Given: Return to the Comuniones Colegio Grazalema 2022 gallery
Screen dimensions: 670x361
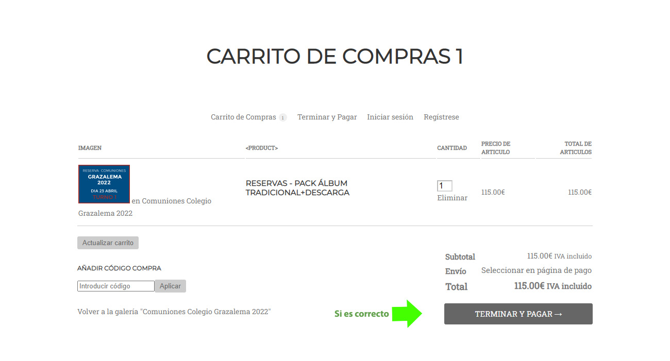Looking at the screenshot, I should click(x=174, y=312).
